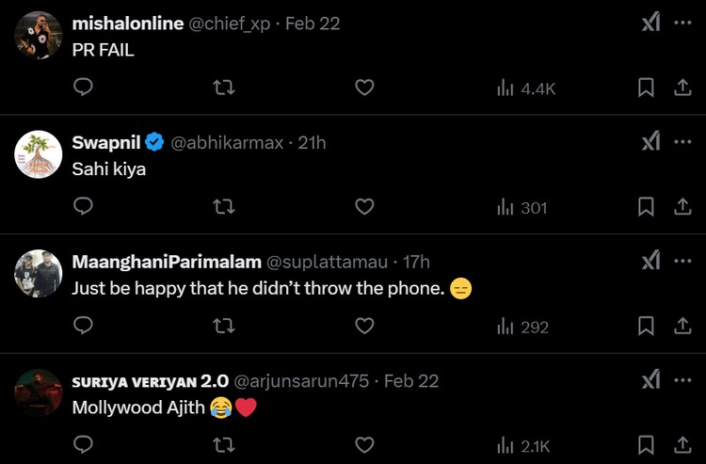The height and width of the screenshot is (464, 706).
Task: Click the Grok icon on Suriya Veriyan's tweet
Action: click(x=650, y=379)
